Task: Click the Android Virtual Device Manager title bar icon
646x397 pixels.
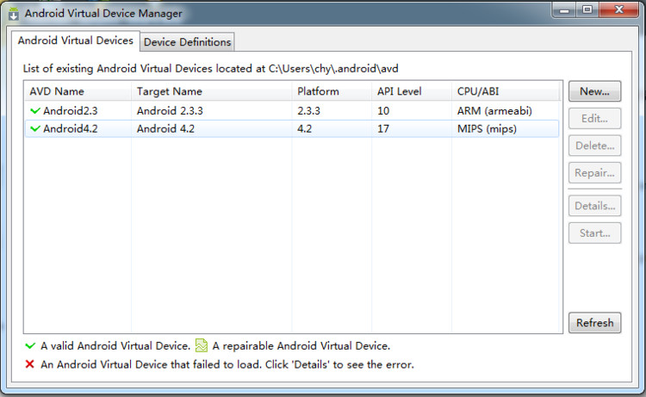Action: (13, 13)
